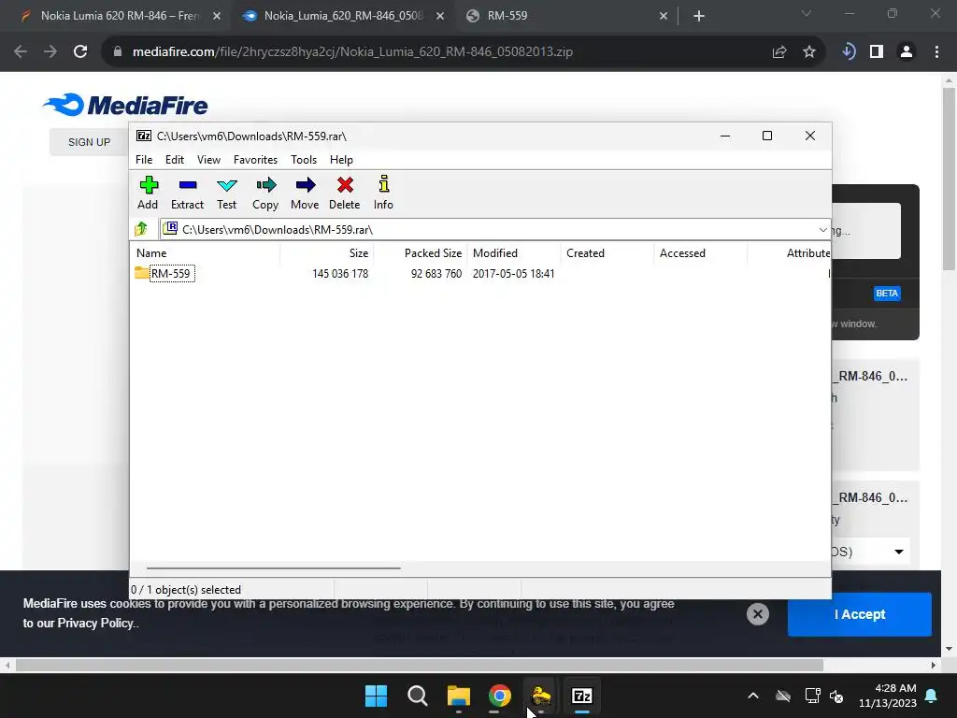Sort list by Name column
The width and height of the screenshot is (957, 718).
point(206,252)
